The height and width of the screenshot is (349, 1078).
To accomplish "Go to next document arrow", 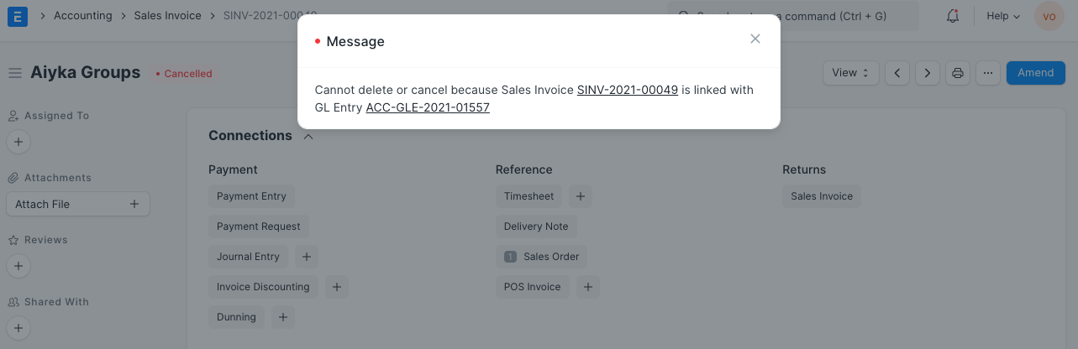I will pyautogui.click(x=927, y=73).
